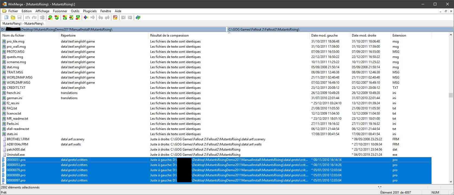The width and height of the screenshot is (454, 195).
Task: Click the scrollbar up arrow
Action: [x=451, y=35]
